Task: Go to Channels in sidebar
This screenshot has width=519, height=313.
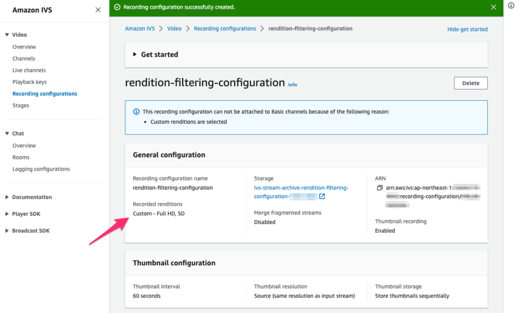Action: [24, 58]
